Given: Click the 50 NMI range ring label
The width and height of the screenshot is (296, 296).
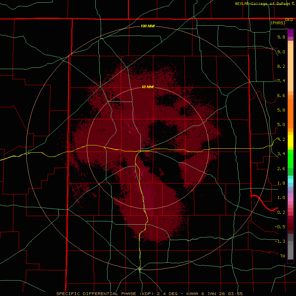Looking at the screenshot, I should 148,87.
